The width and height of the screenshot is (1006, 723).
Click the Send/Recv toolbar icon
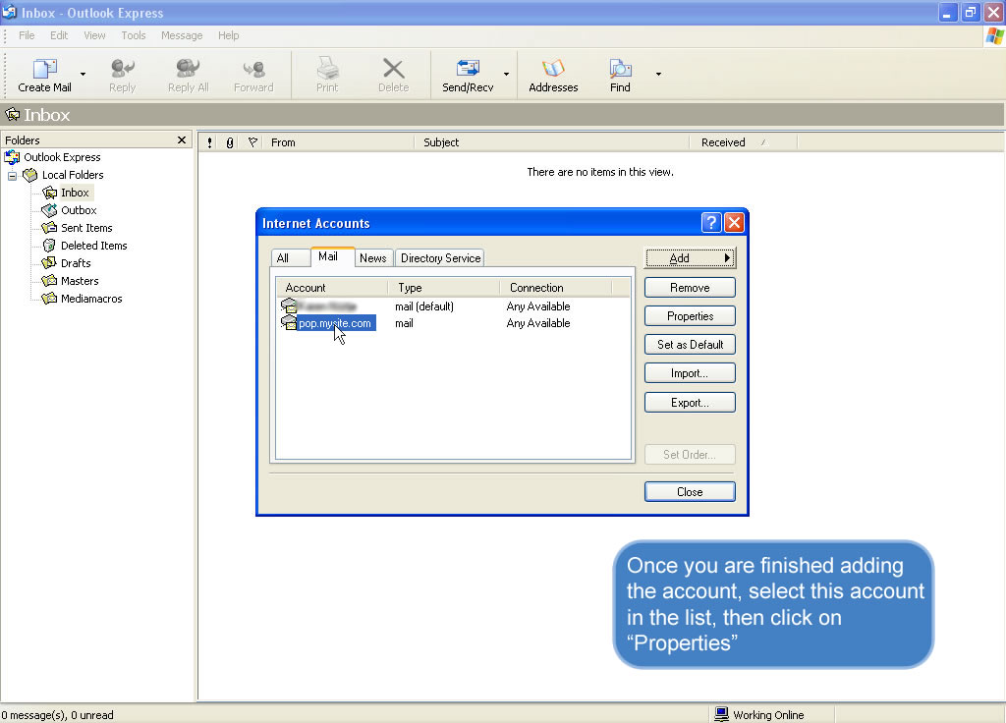point(468,69)
